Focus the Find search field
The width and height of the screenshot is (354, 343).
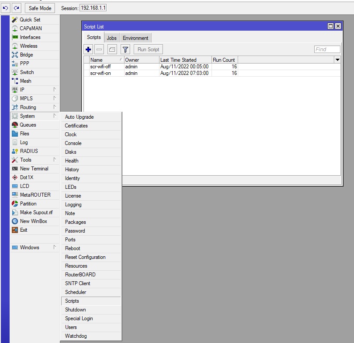point(327,50)
